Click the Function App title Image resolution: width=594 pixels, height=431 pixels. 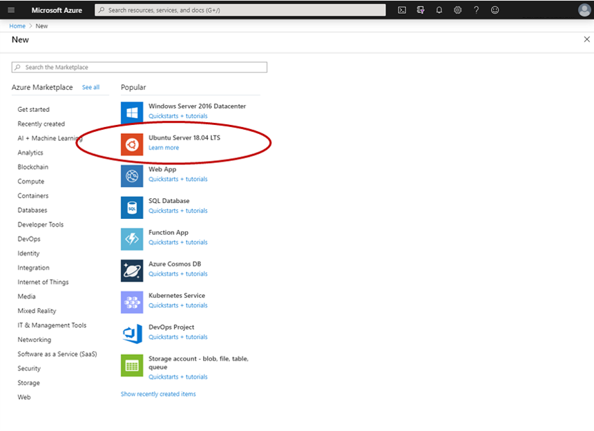point(169,233)
